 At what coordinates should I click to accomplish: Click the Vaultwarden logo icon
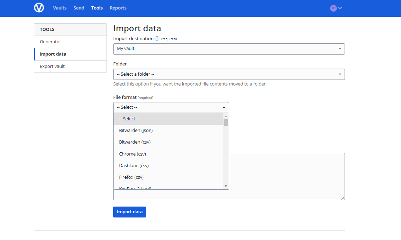point(39,8)
